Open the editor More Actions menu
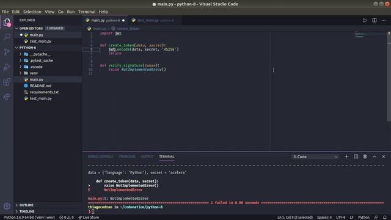The image size is (391, 220). (384, 20)
